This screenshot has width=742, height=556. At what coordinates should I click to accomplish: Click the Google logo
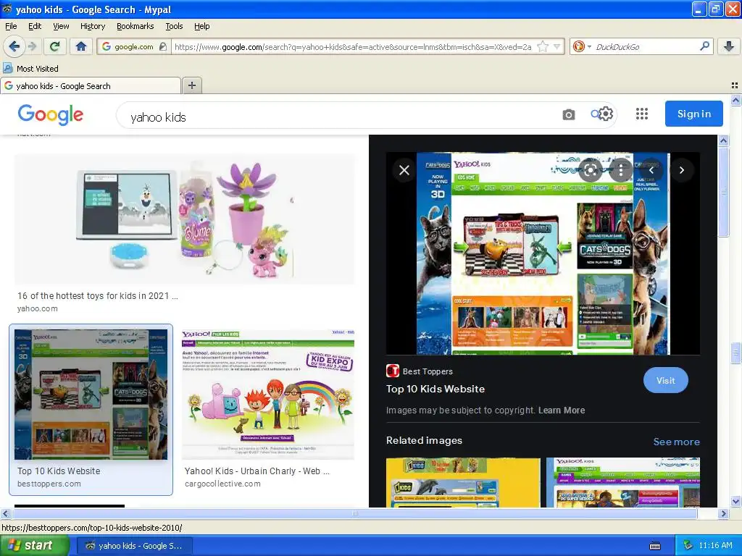click(x=51, y=114)
